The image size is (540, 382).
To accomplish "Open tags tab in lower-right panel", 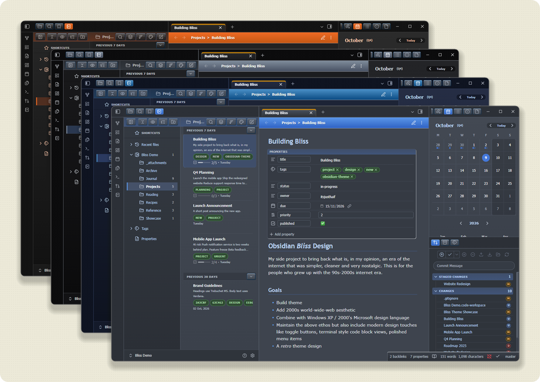I will click(x=455, y=243).
